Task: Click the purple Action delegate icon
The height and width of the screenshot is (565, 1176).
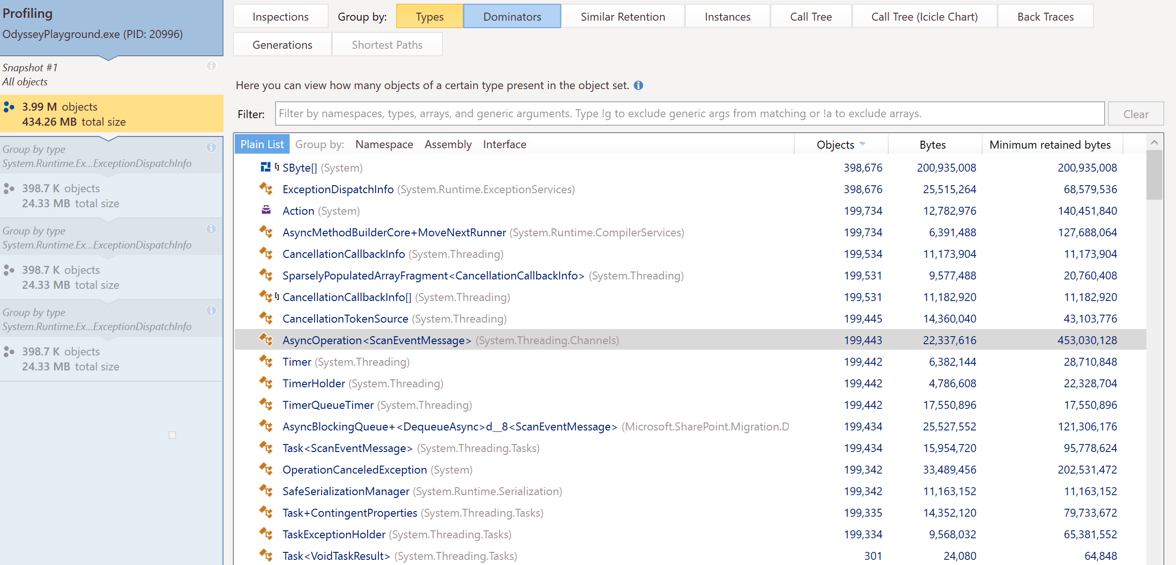Action: (267, 211)
